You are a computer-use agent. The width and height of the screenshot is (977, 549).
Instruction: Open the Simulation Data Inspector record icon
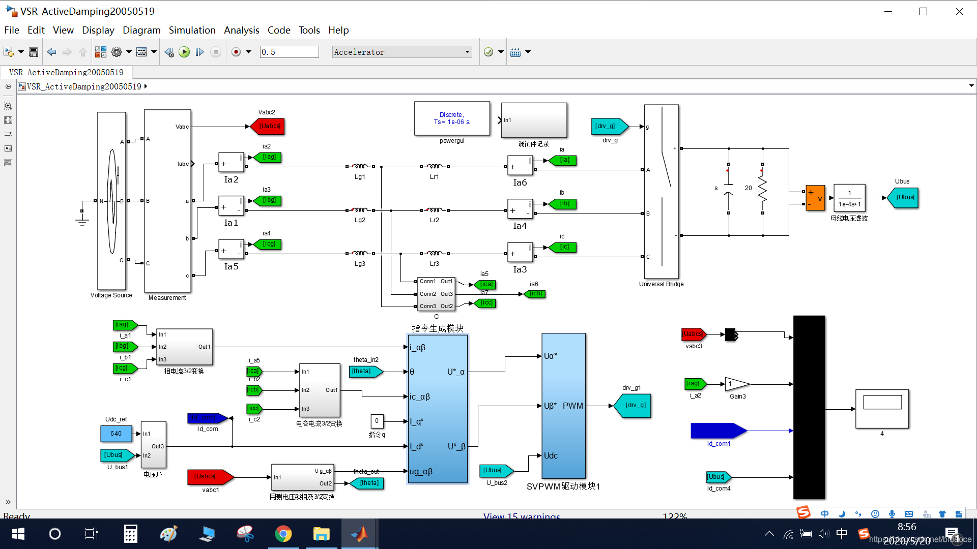236,51
